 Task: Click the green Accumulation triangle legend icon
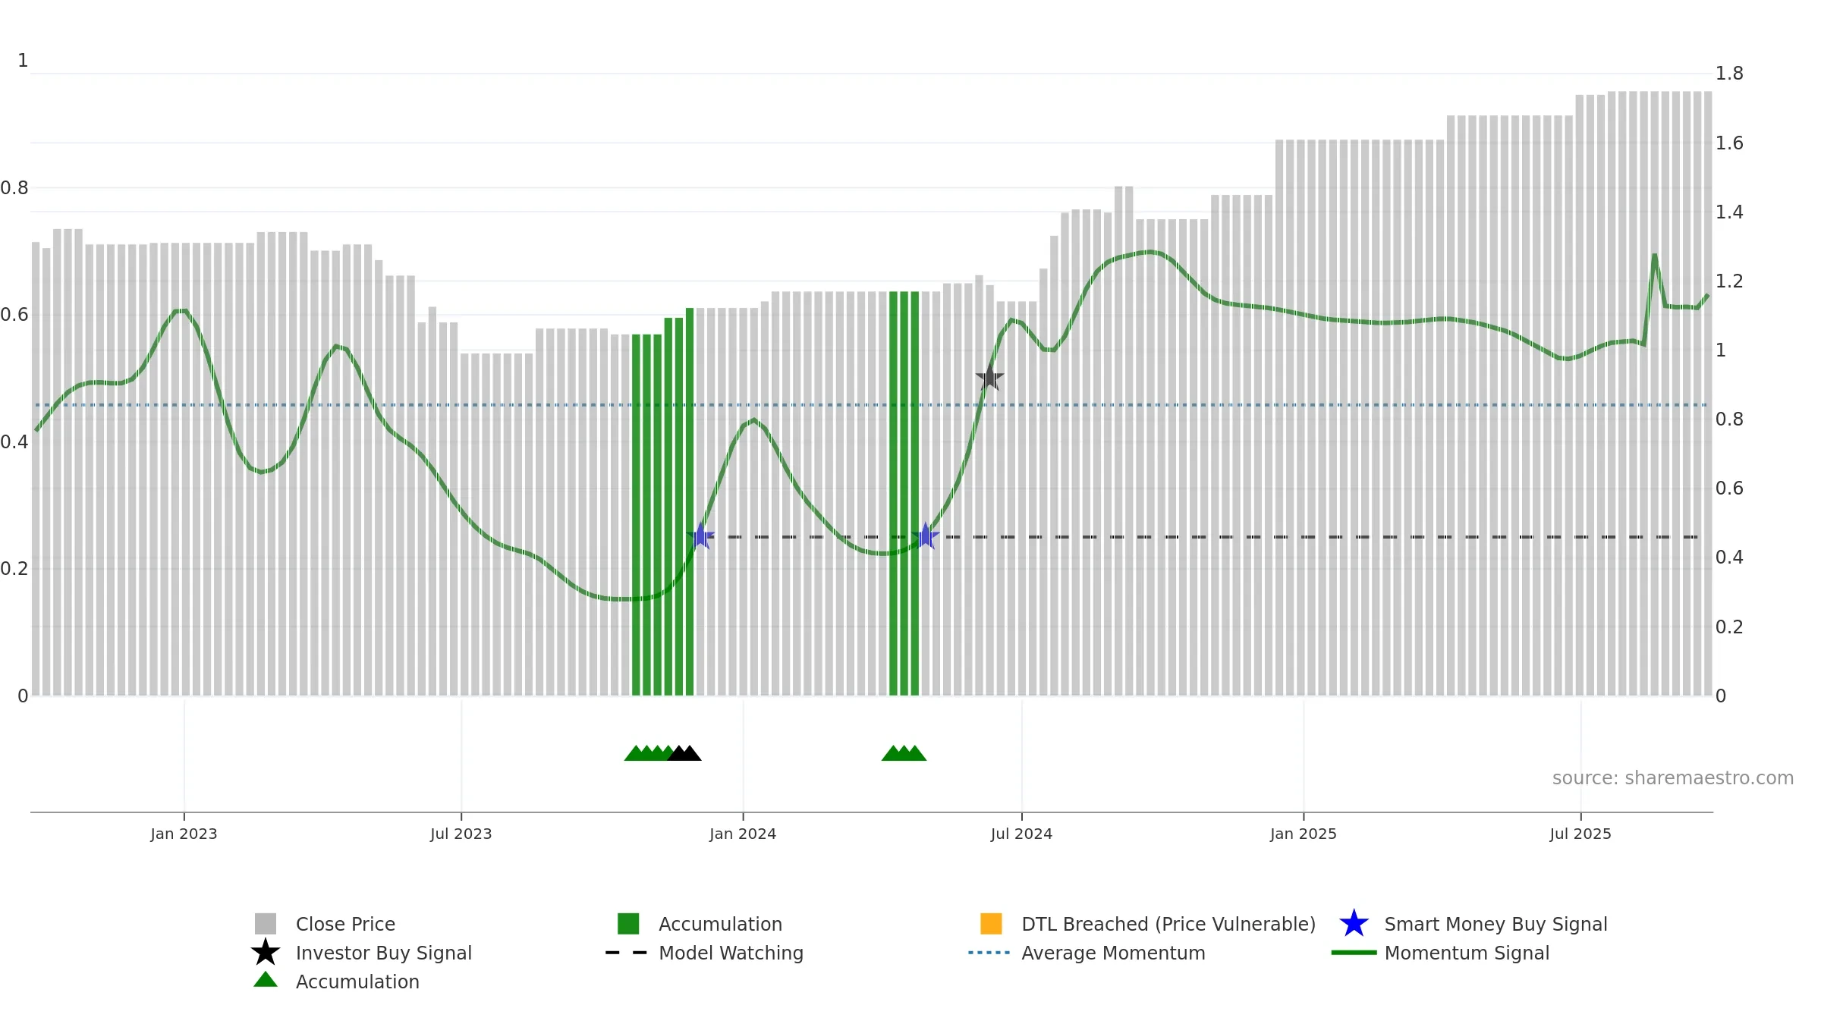(x=266, y=980)
